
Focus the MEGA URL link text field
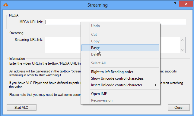coord(115,22)
